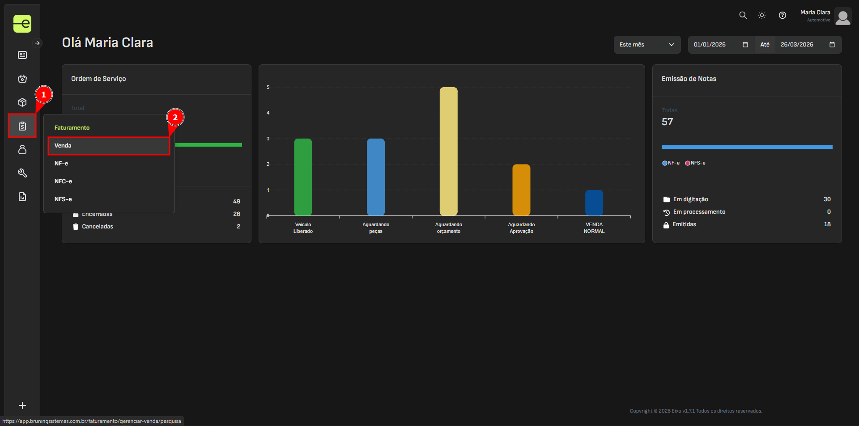Toggle NFS-e legend series in chart

point(695,163)
